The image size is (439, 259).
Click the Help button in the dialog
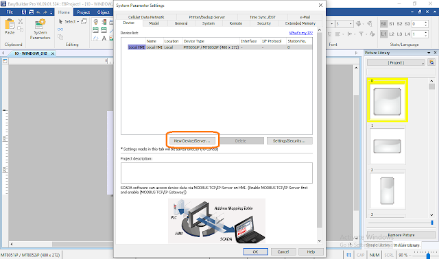coord(311,251)
